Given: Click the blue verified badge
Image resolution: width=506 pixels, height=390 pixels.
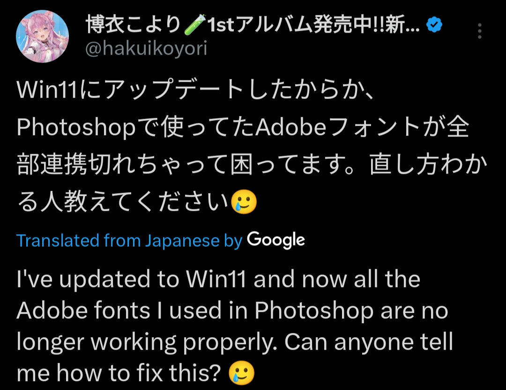Looking at the screenshot, I should tap(434, 25).
